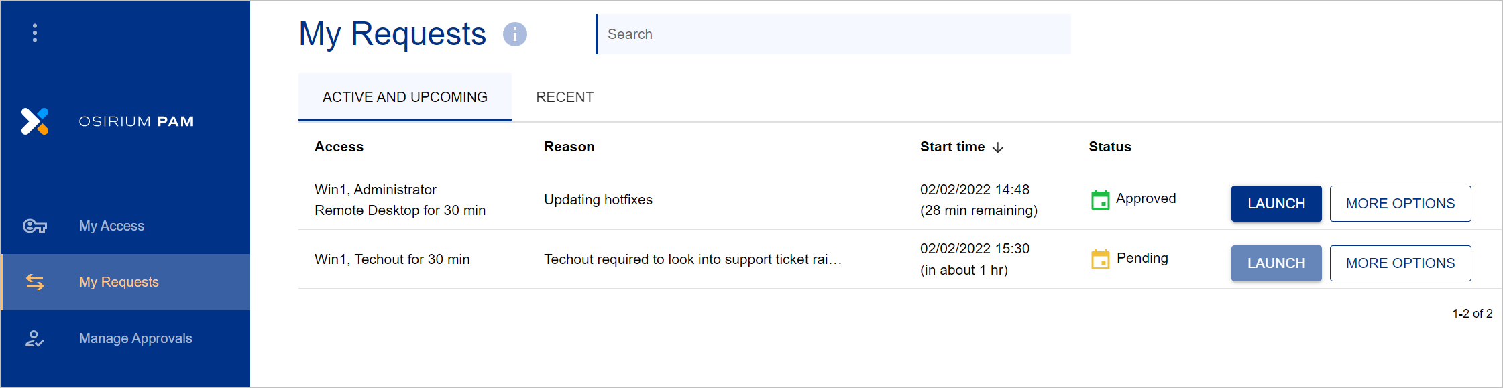Screen dimensions: 1503x388
Task: Click the Access column header
Action: click(x=339, y=147)
